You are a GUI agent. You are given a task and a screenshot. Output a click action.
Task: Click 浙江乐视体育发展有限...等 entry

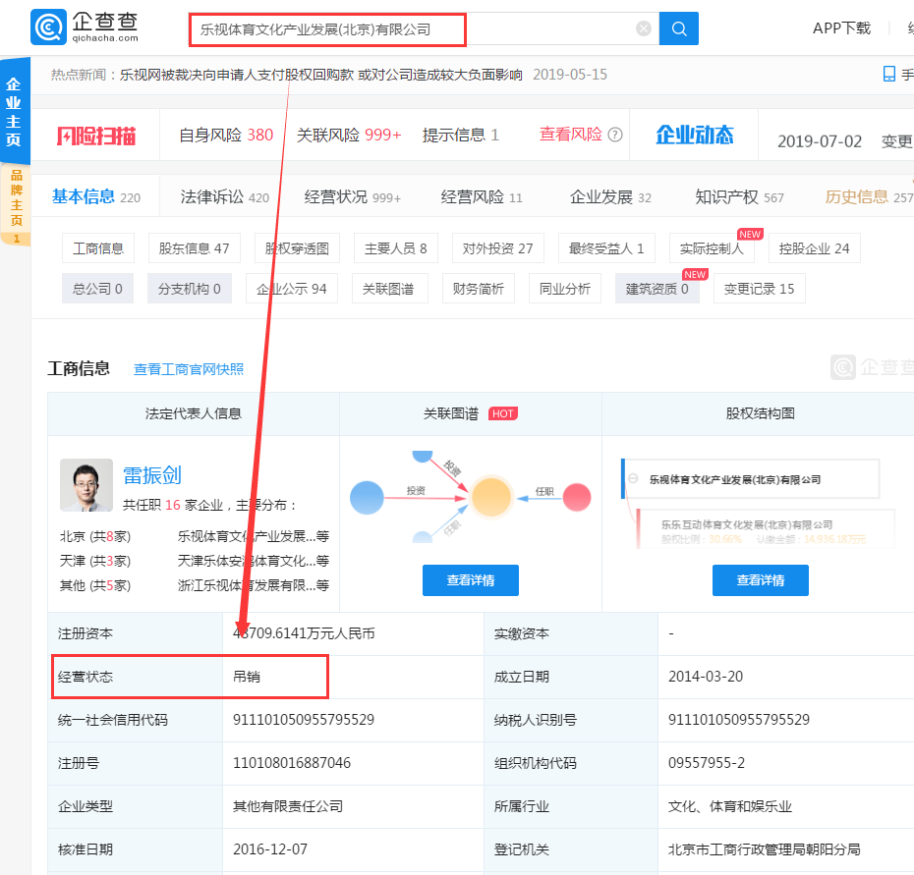253,585
